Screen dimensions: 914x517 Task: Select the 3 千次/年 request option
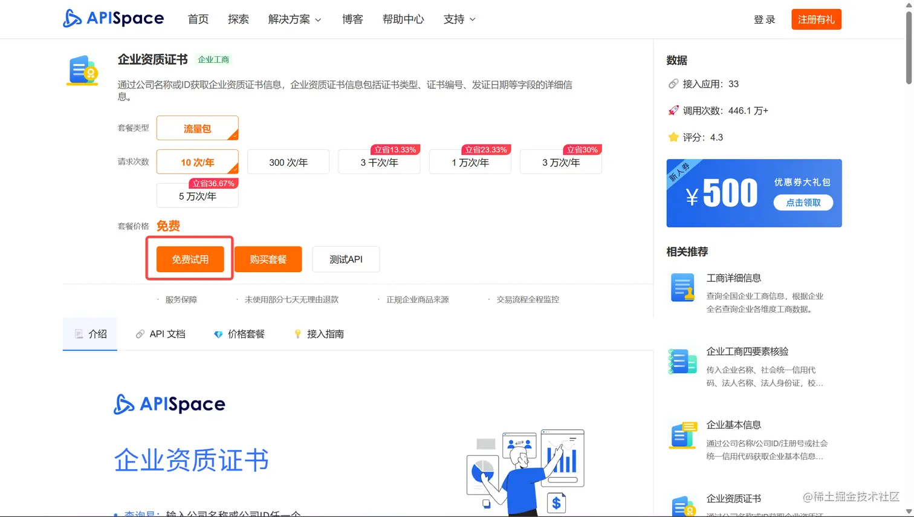(379, 162)
